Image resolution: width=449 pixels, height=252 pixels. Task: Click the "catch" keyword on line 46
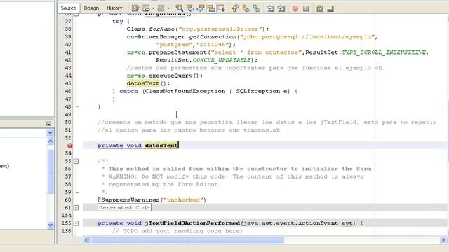tap(128, 91)
